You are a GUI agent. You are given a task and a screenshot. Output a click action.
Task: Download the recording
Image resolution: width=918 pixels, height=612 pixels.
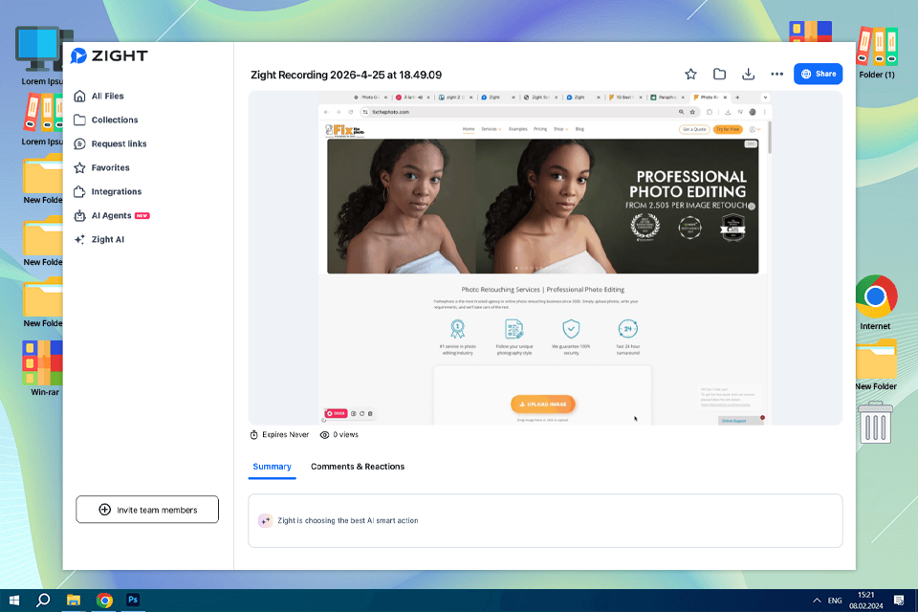(x=748, y=74)
